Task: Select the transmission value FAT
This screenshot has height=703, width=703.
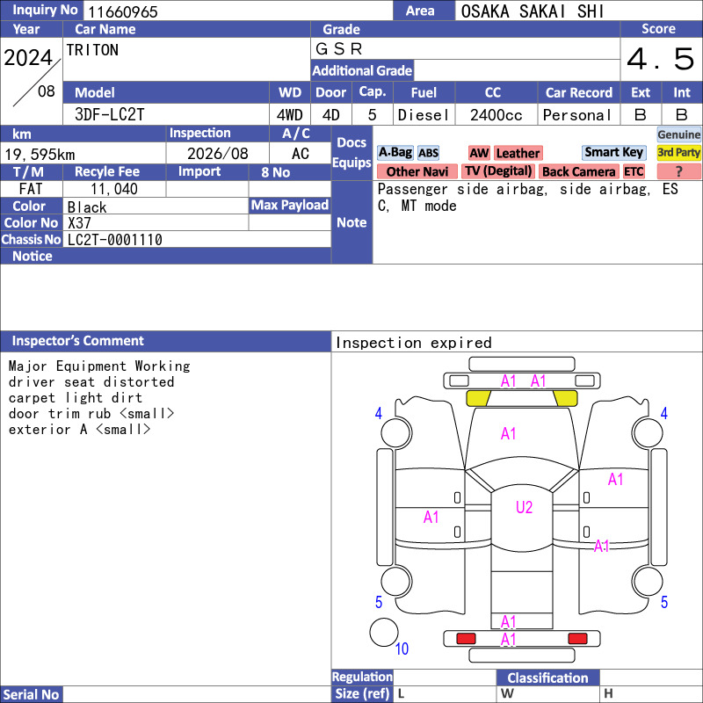Action: 31,189
